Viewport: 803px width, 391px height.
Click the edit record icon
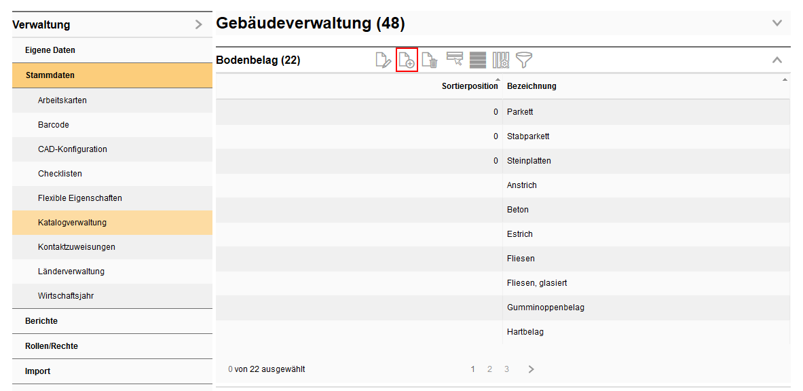[384, 60]
